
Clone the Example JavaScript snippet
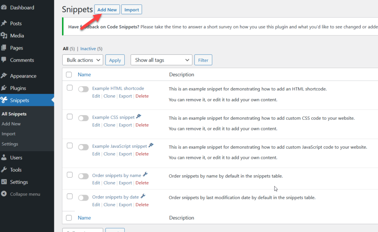coord(109,154)
